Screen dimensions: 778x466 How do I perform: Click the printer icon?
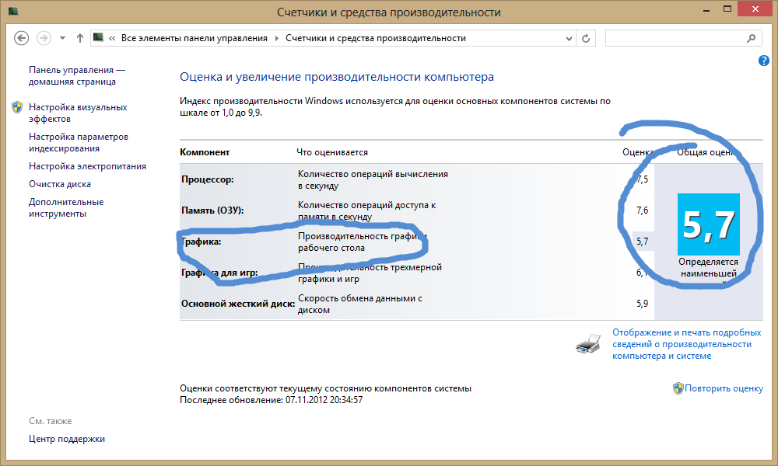tap(588, 344)
